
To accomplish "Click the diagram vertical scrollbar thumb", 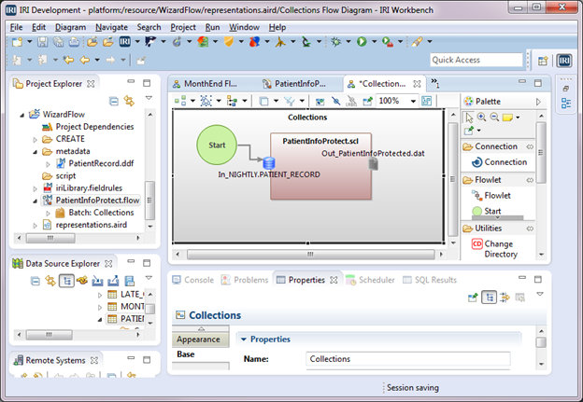I will (453, 179).
